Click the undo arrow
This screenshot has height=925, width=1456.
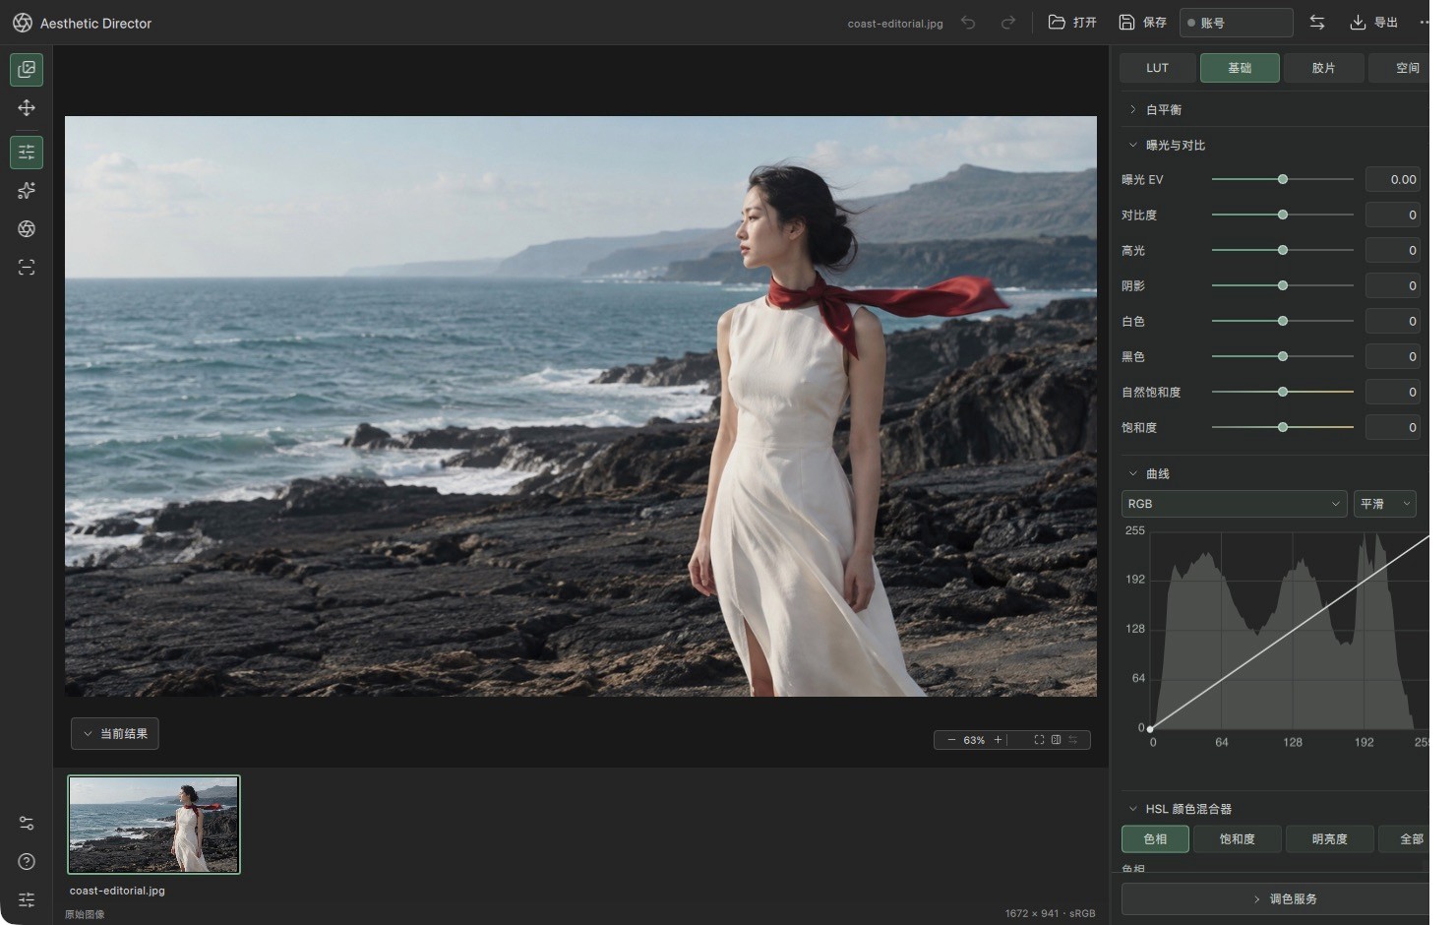coord(968,23)
